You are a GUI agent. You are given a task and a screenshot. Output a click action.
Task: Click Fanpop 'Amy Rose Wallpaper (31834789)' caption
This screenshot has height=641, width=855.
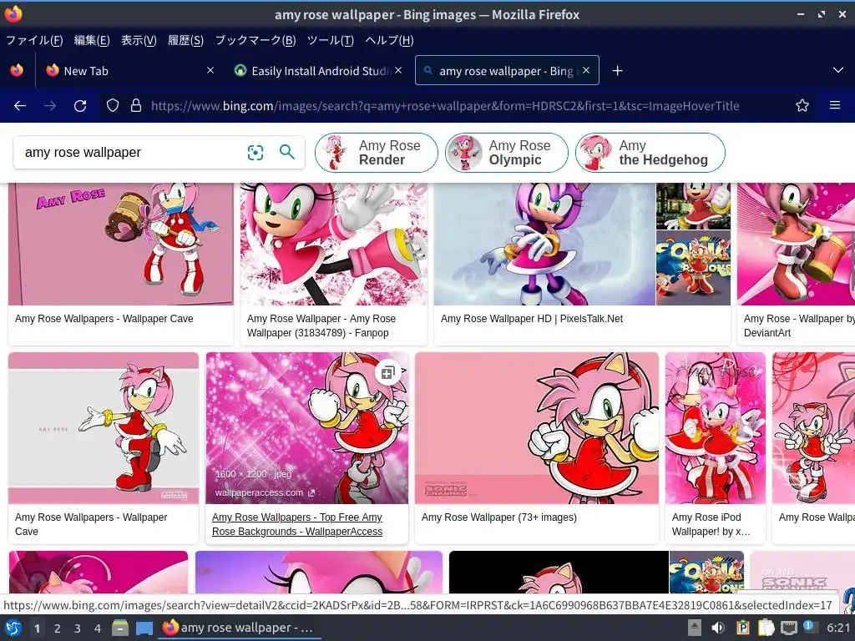pos(321,326)
